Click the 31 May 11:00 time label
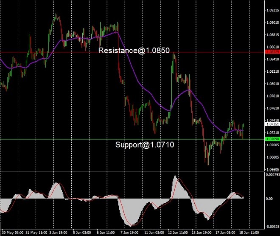 [36, 233]
